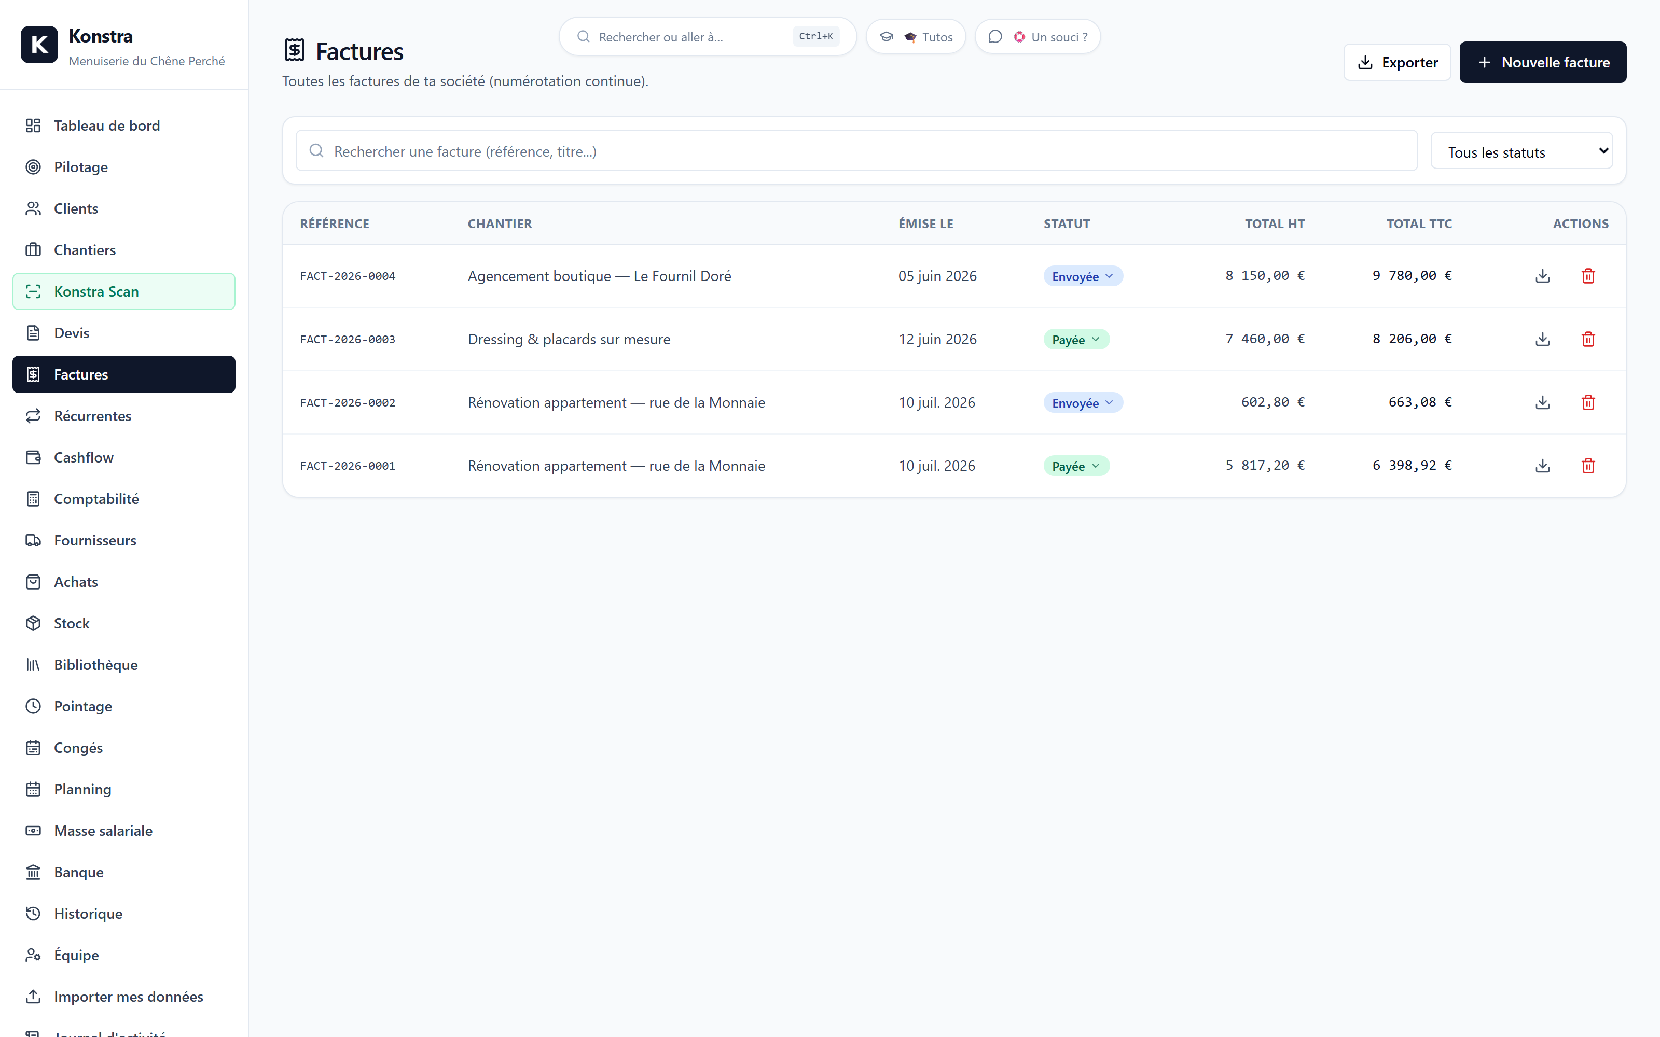
Task: Open Konstra Scan in the sidebar
Action: (124, 291)
